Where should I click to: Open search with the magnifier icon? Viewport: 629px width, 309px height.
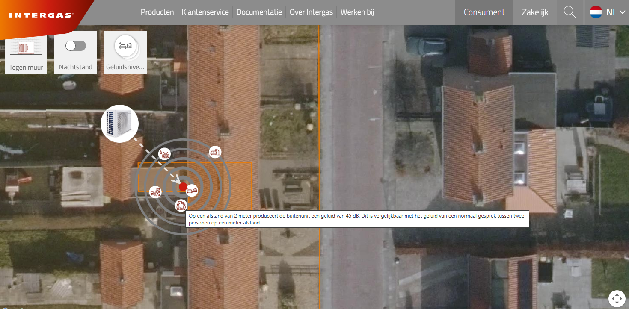(x=570, y=12)
